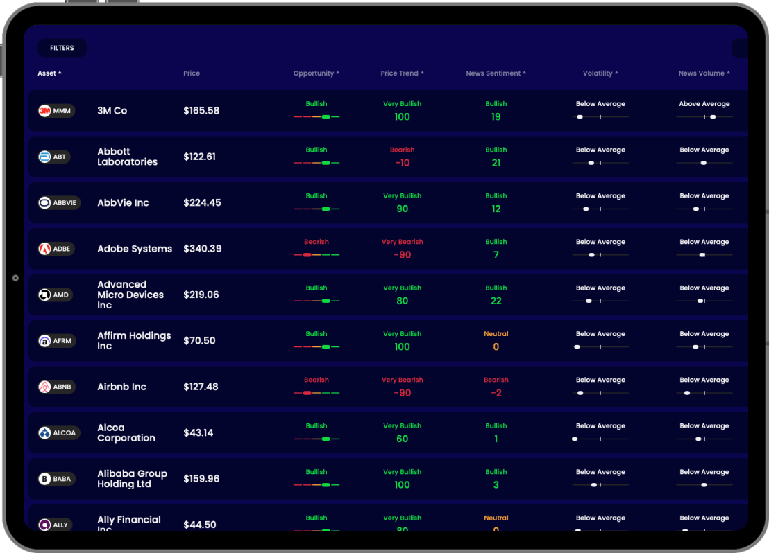The height and width of the screenshot is (553, 769).
Task: Sort by the News Volume header
Action: point(704,73)
